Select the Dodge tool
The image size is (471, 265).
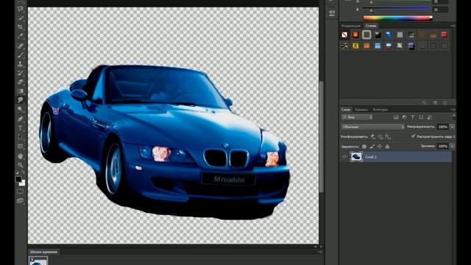20,110
